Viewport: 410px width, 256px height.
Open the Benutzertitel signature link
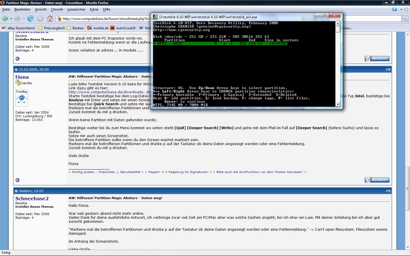[130, 172]
